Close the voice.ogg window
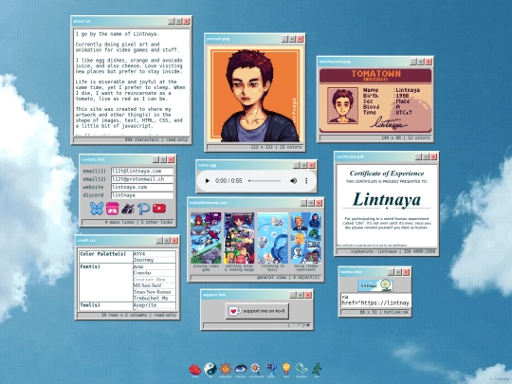 tap(312, 165)
